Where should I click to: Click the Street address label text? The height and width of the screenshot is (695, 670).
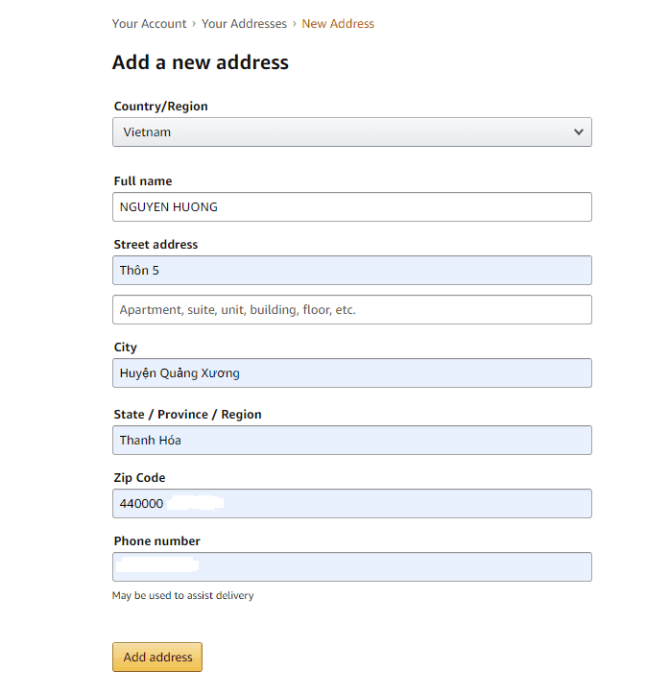point(156,245)
